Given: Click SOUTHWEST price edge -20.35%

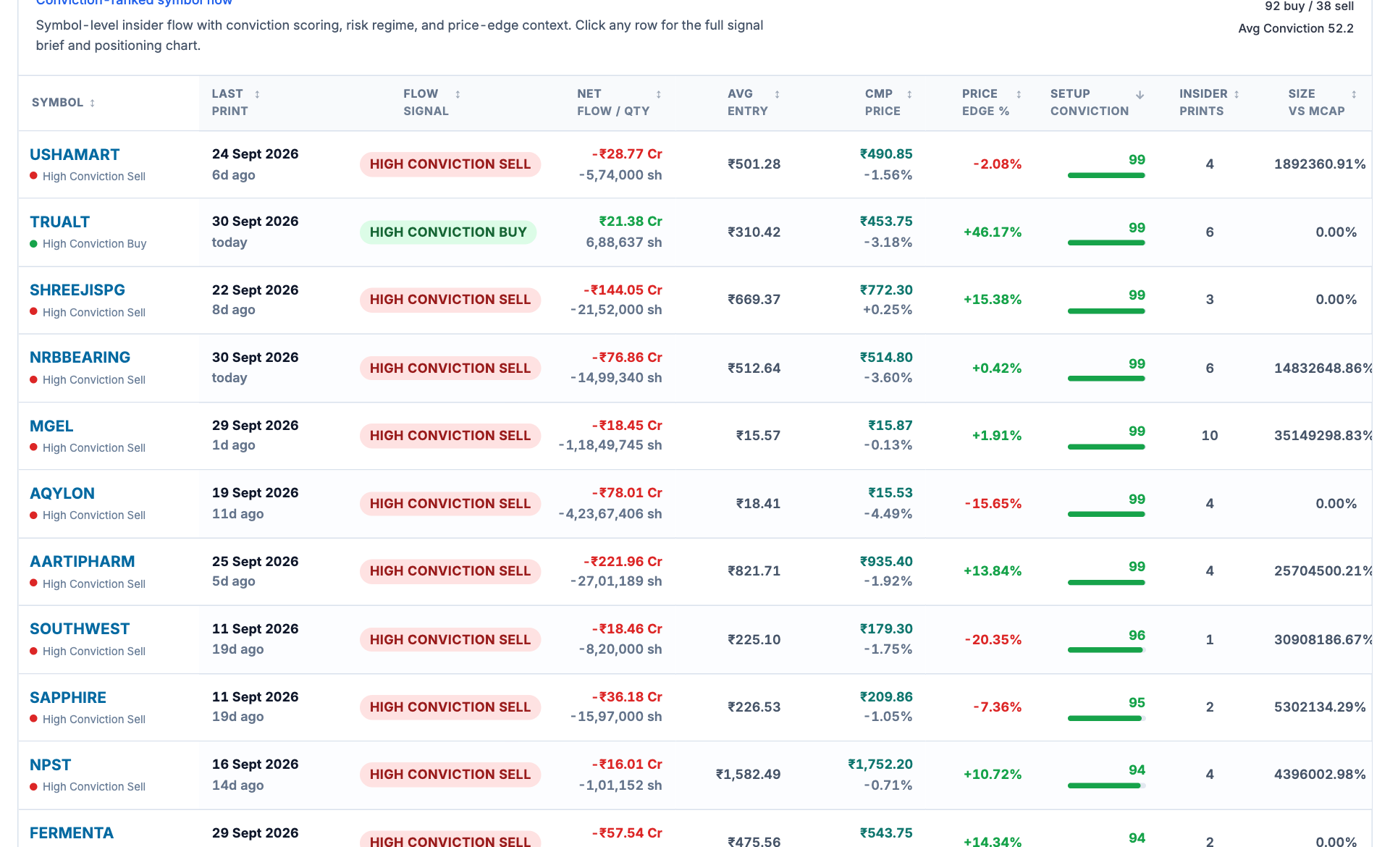Looking at the screenshot, I should coord(993,639).
